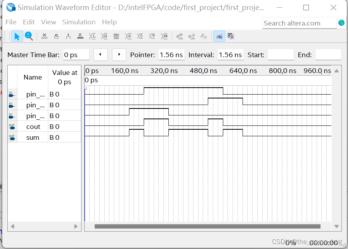The height and width of the screenshot is (249, 348).
Task: Open the View menu
Action: [48, 22]
